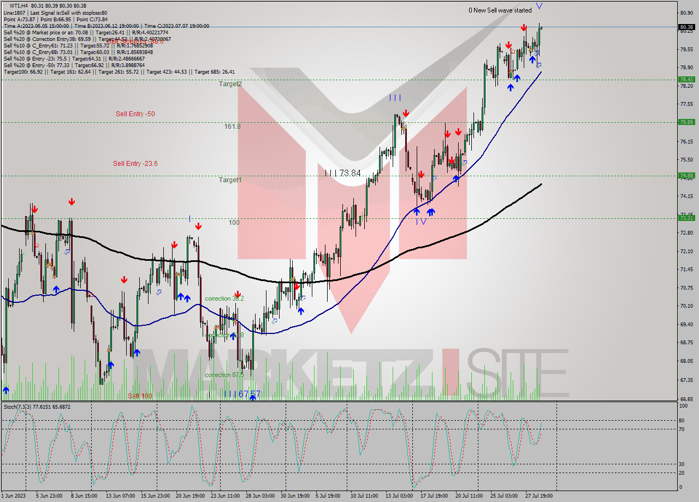Click the 'correction 61.8' label
Image resolution: width=699 pixels, height=502 pixels.
click(x=224, y=335)
